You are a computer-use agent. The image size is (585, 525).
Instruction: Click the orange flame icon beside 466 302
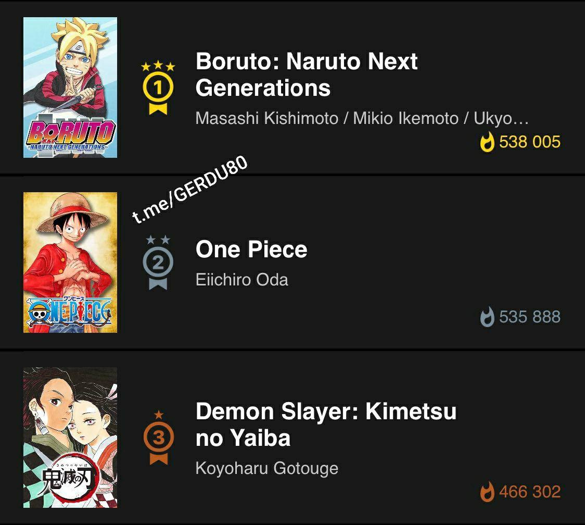coord(487,492)
